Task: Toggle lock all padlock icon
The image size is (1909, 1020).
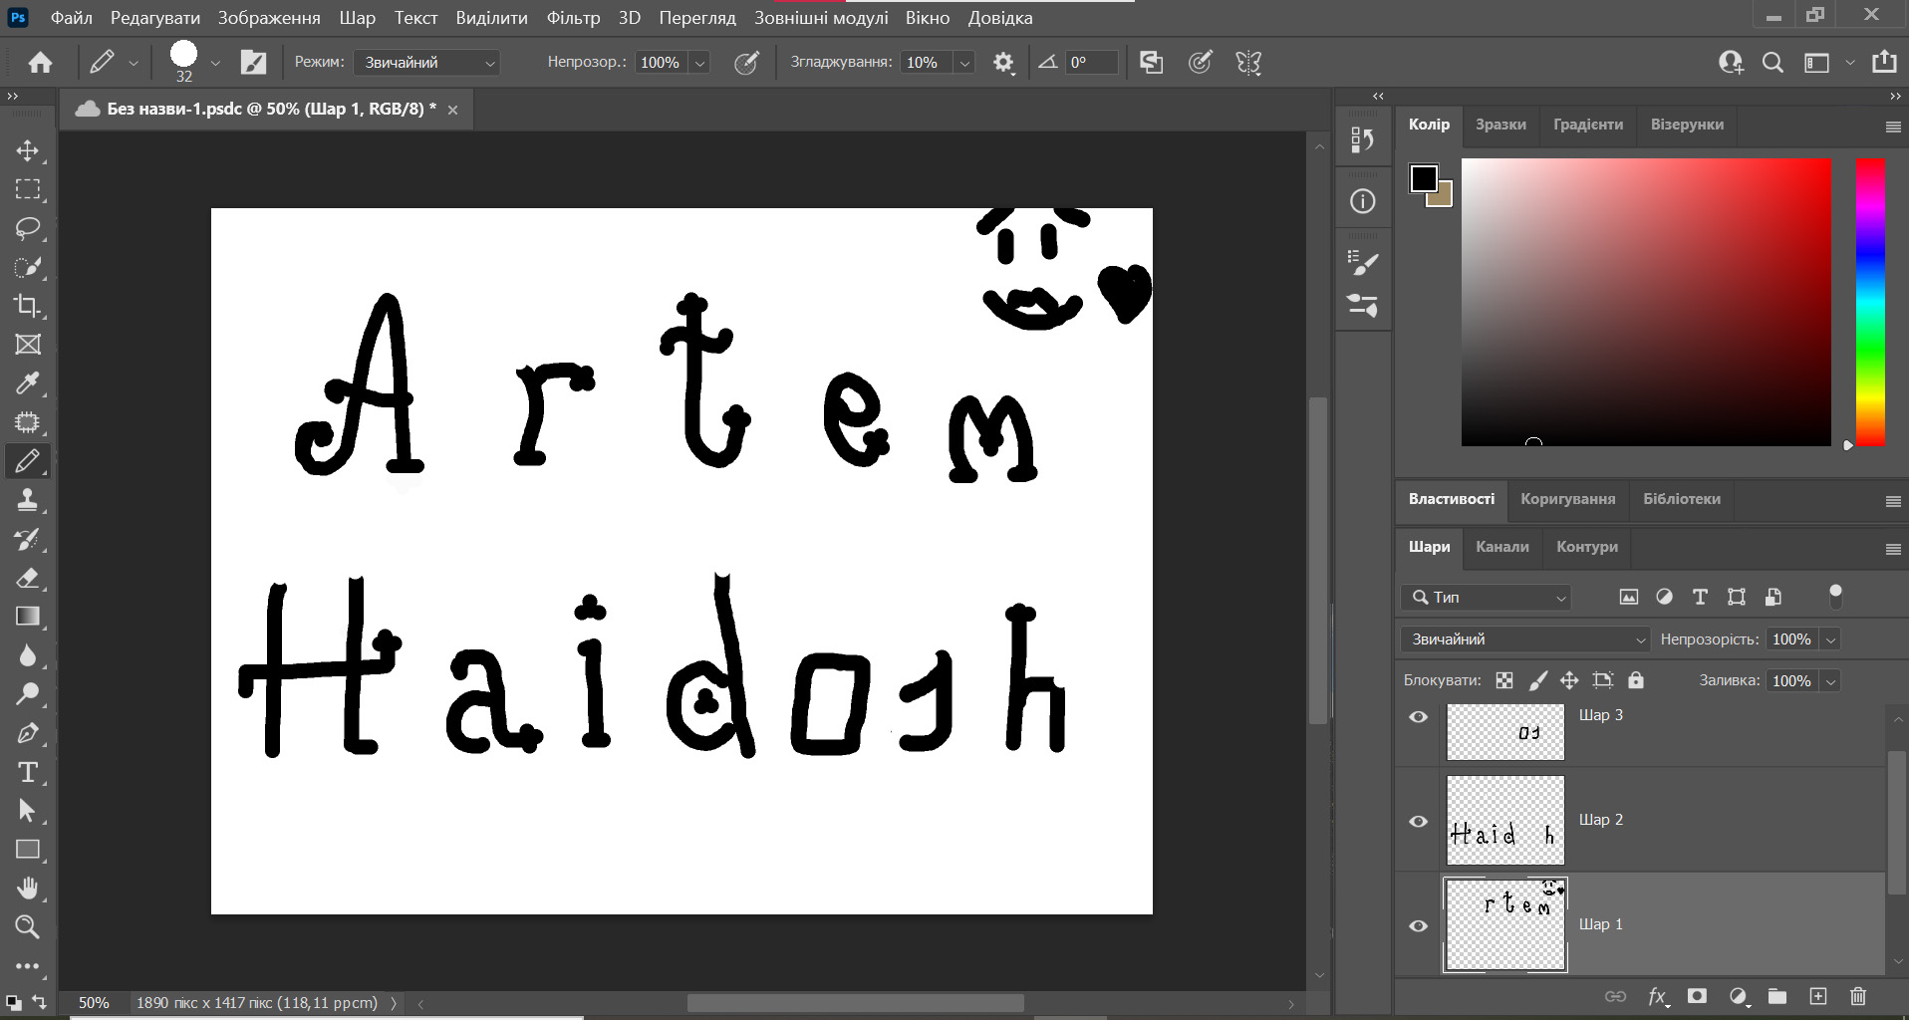Action: tap(1635, 680)
